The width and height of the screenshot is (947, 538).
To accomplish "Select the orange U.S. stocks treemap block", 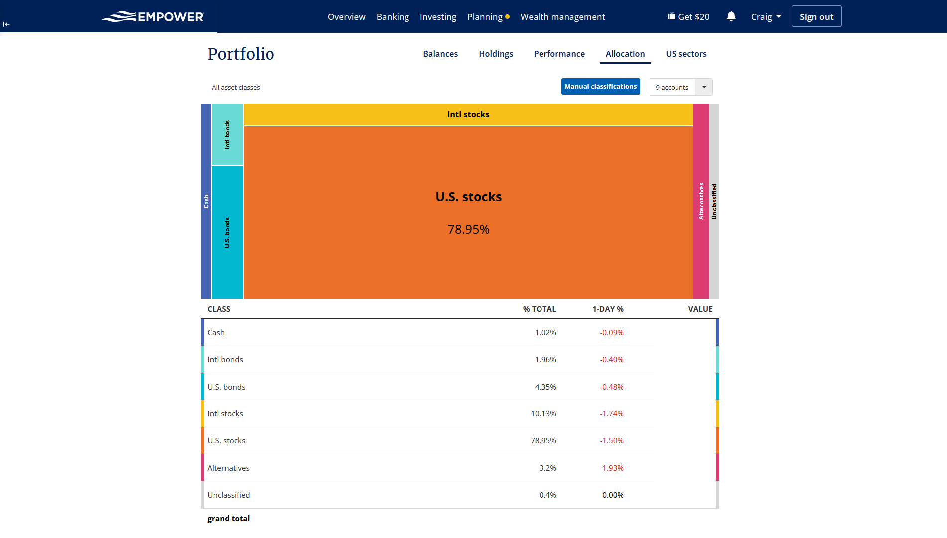I will coord(468,212).
